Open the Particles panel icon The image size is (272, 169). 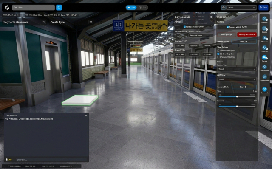tap(264, 48)
